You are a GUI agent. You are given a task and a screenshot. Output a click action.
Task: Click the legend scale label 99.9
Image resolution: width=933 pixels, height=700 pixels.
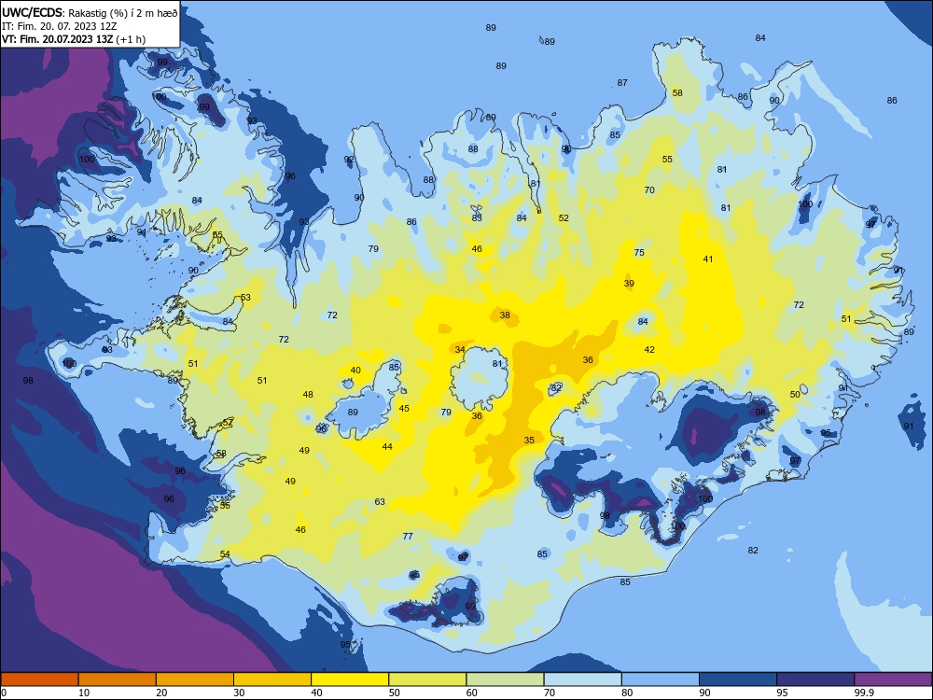pyautogui.click(x=864, y=693)
